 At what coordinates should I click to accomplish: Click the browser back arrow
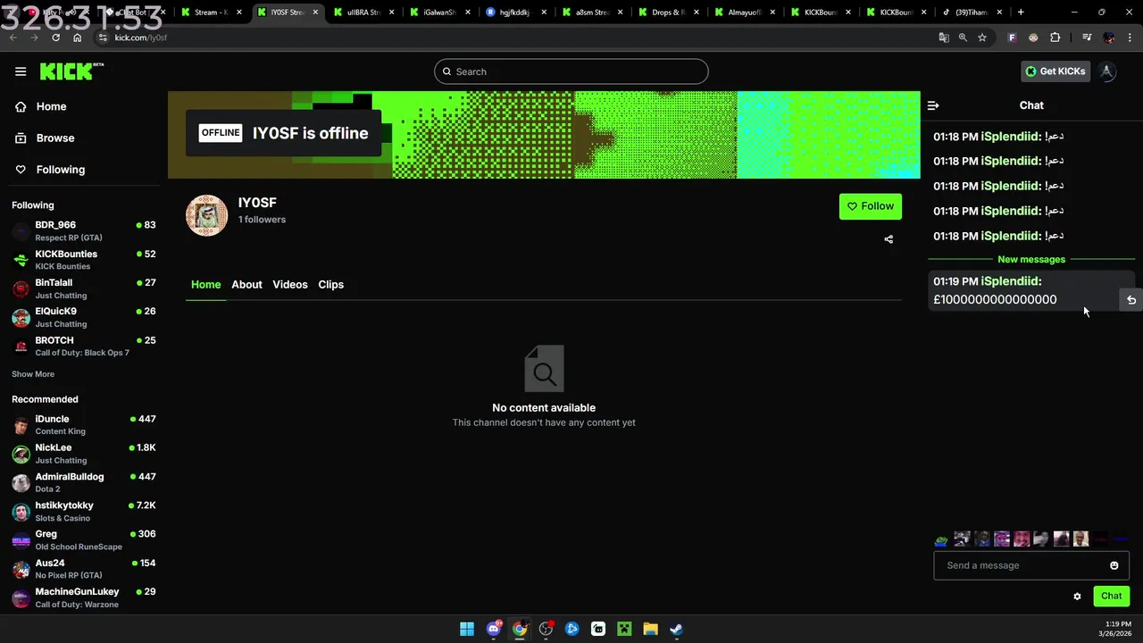[x=13, y=38]
